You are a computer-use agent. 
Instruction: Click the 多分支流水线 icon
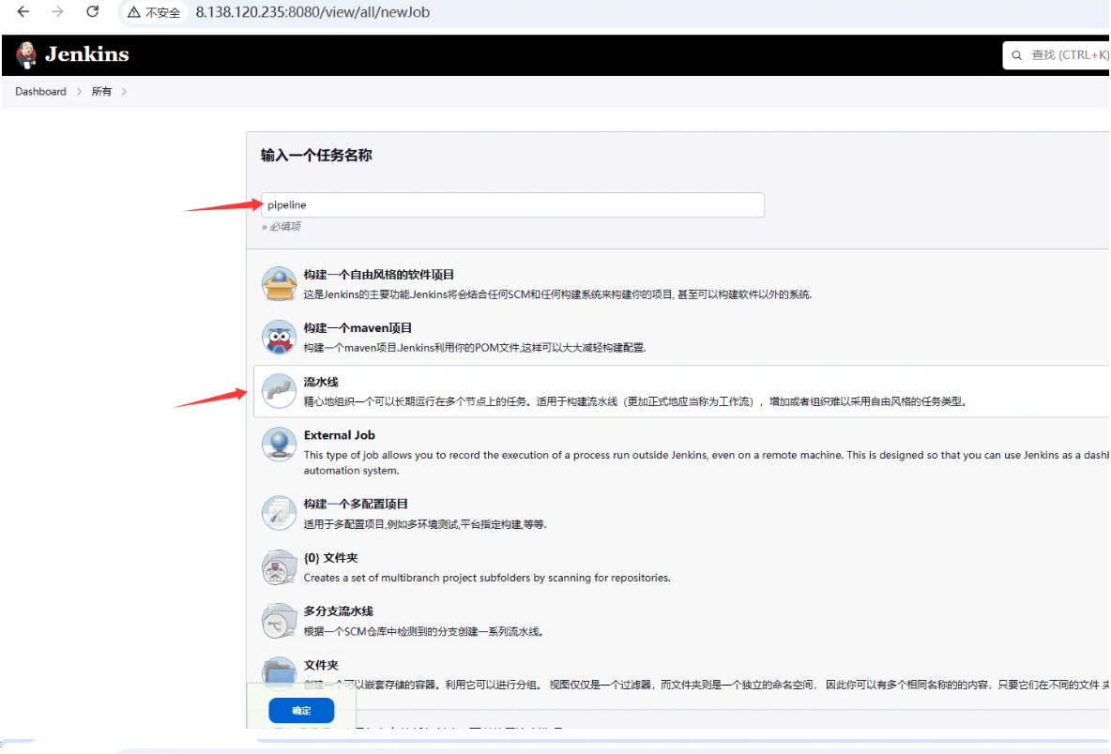click(x=280, y=621)
